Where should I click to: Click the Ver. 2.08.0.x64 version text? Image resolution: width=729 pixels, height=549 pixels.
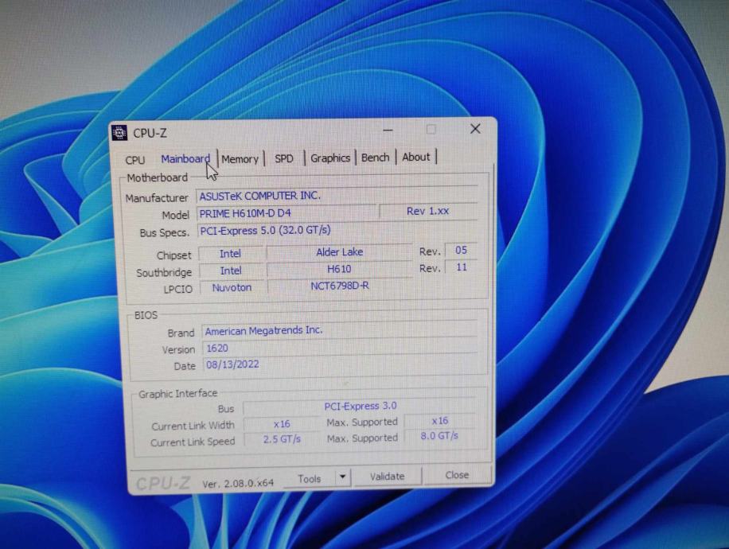click(x=238, y=484)
